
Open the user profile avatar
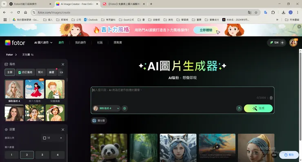pyautogui.click(x=293, y=42)
